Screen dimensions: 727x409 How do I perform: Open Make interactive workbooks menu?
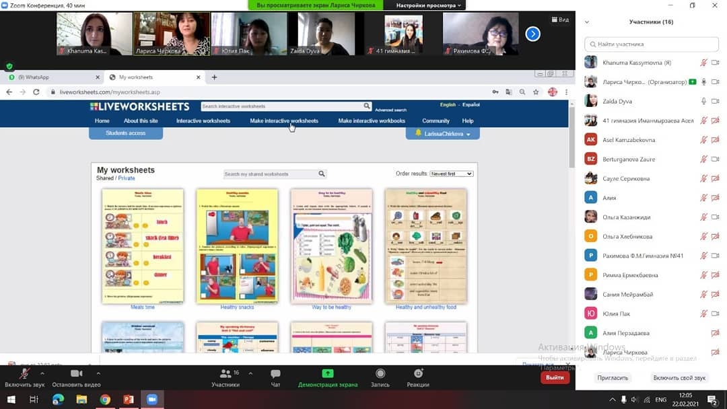pyautogui.click(x=372, y=121)
